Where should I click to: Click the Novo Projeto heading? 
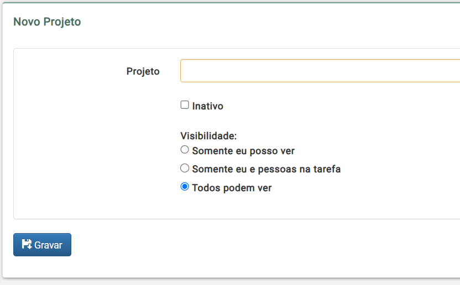tap(47, 22)
